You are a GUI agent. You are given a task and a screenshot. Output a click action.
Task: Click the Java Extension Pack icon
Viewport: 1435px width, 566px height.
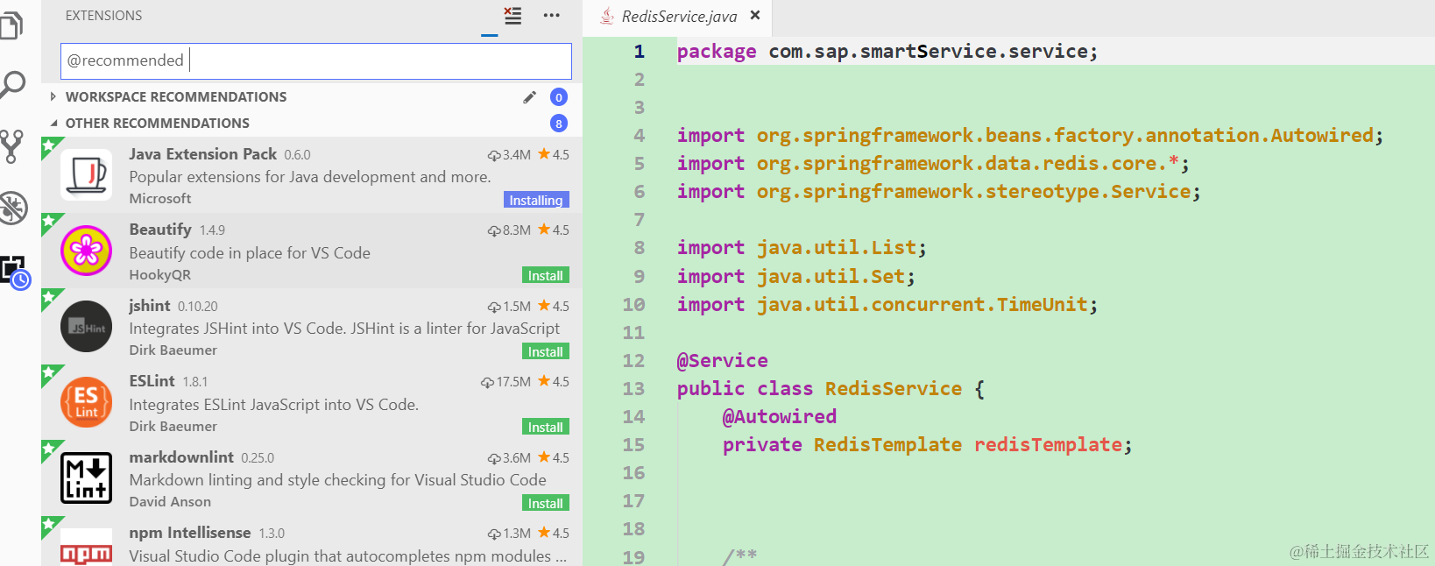click(x=86, y=175)
